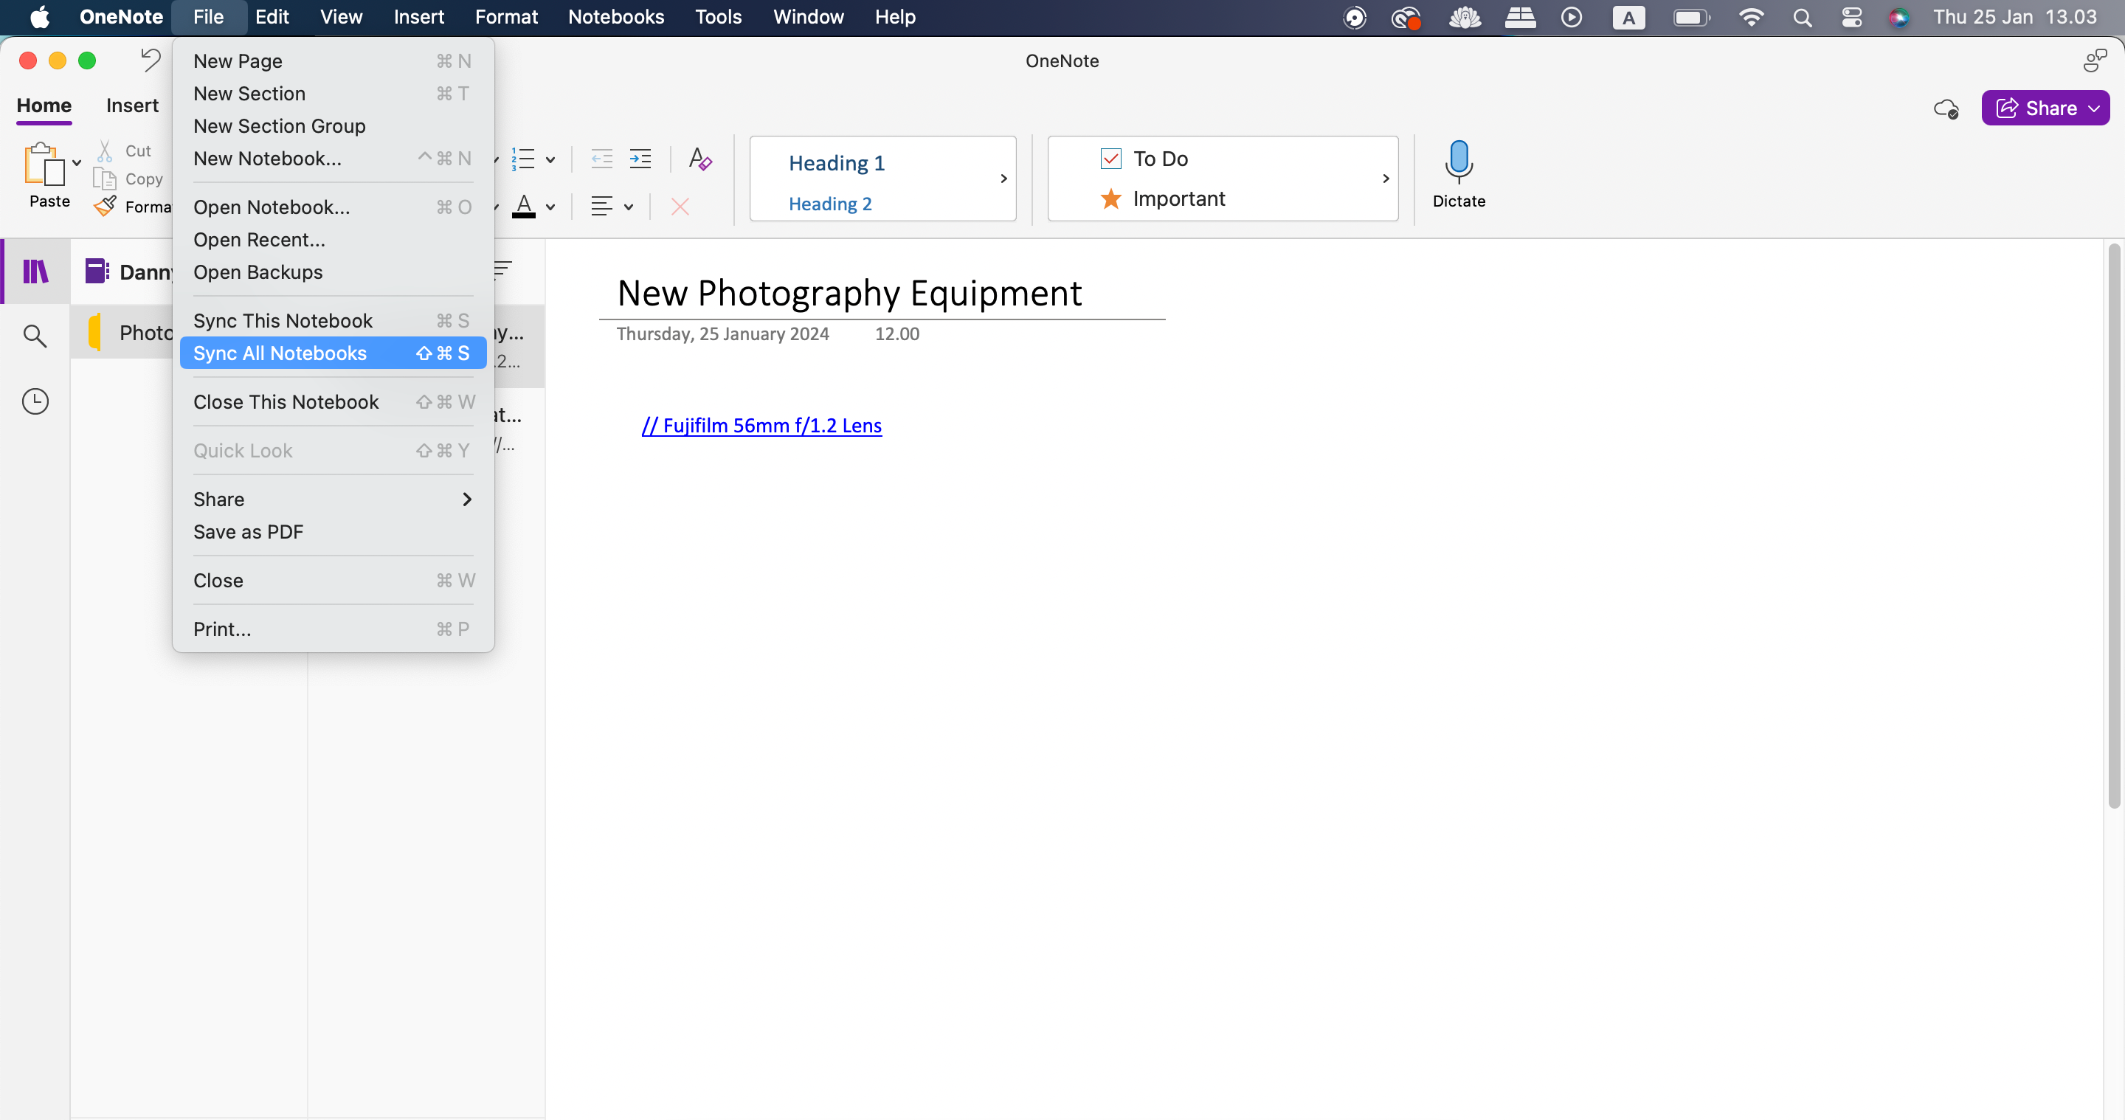Image resolution: width=2125 pixels, height=1120 pixels.
Task: Click the page title New Photography Equipment
Action: pos(849,293)
